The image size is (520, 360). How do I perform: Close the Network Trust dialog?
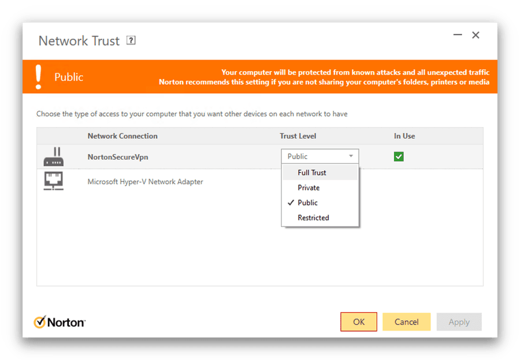click(x=476, y=35)
